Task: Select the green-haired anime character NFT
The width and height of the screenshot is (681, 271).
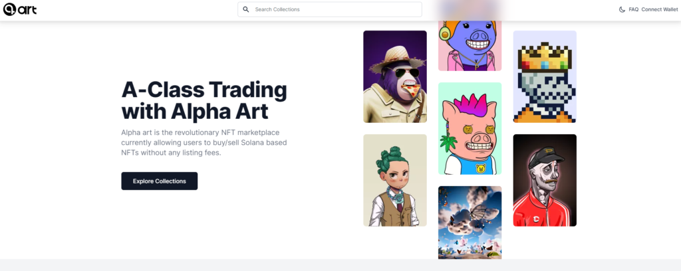Action: point(395,180)
